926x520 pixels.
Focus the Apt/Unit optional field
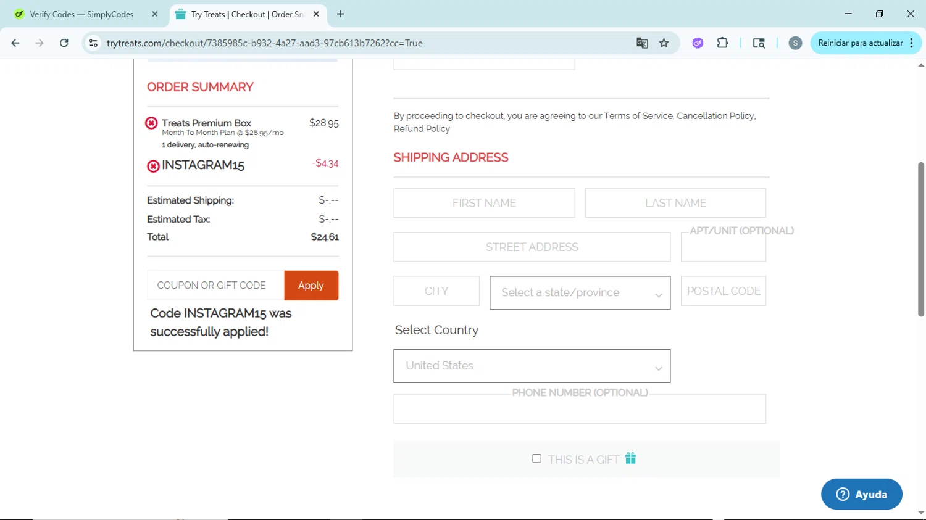coord(724,247)
